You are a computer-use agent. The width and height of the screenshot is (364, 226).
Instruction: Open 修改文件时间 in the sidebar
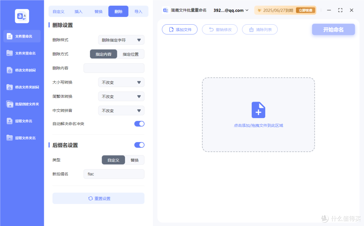pyautogui.click(x=22, y=70)
